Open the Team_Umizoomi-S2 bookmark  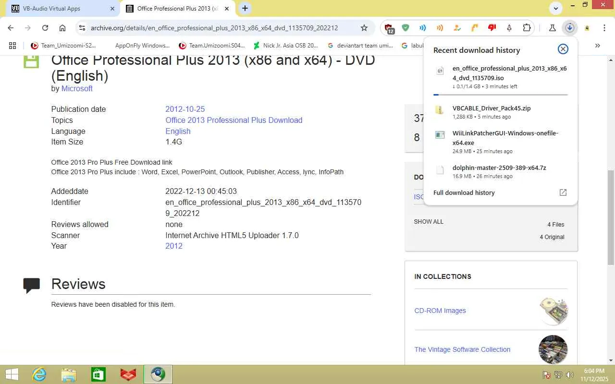point(63,46)
